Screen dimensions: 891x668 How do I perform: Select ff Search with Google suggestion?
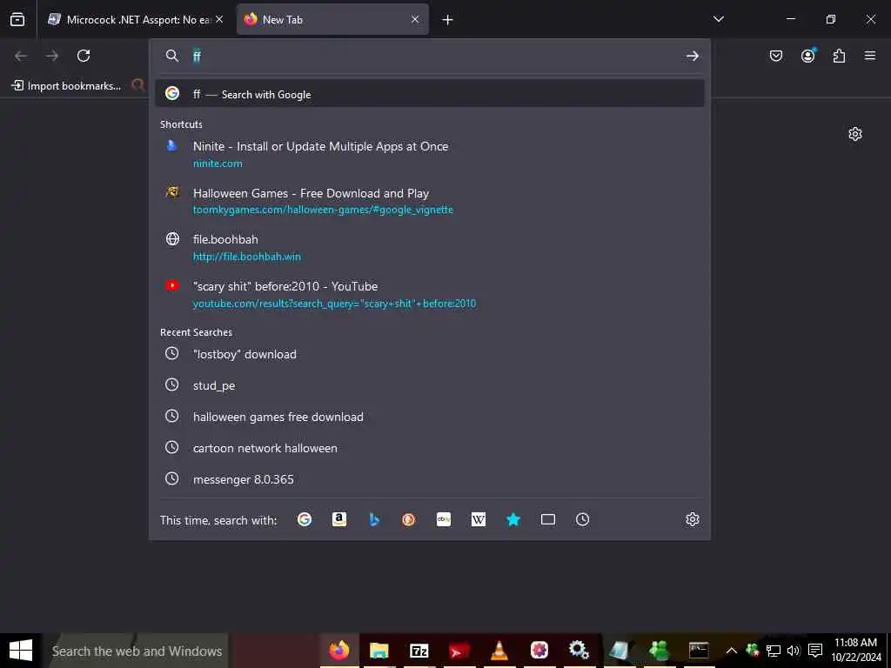click(430, 94)
